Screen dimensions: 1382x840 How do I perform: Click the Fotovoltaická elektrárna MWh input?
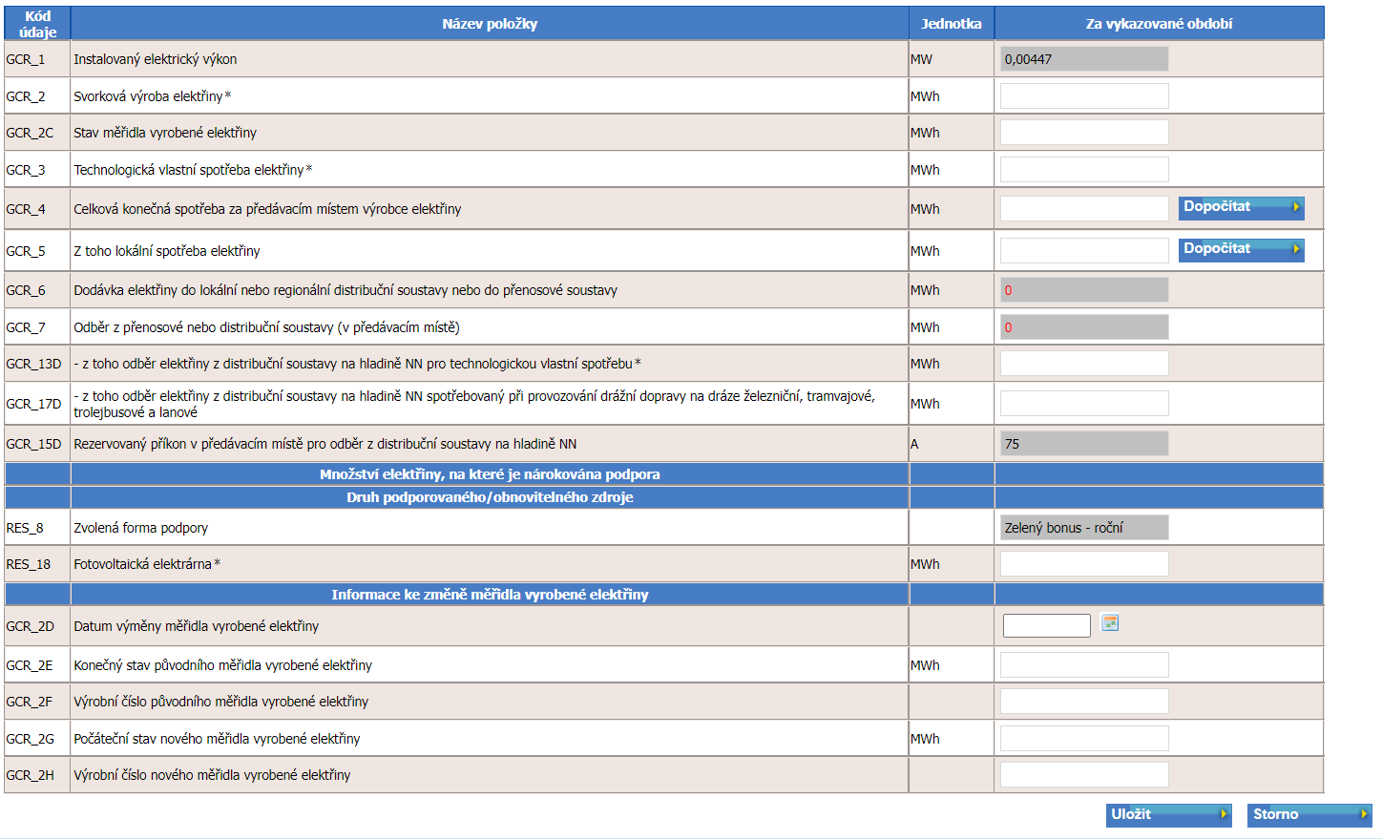click(x=1084, y=564)
